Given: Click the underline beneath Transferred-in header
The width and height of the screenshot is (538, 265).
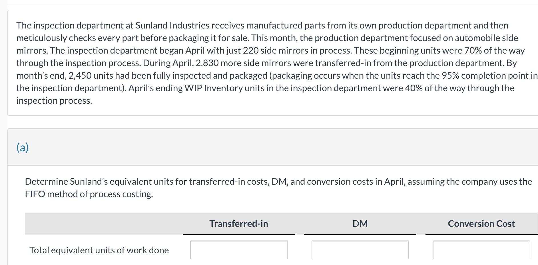Looking at the screenshot, I should coord(239,234).
